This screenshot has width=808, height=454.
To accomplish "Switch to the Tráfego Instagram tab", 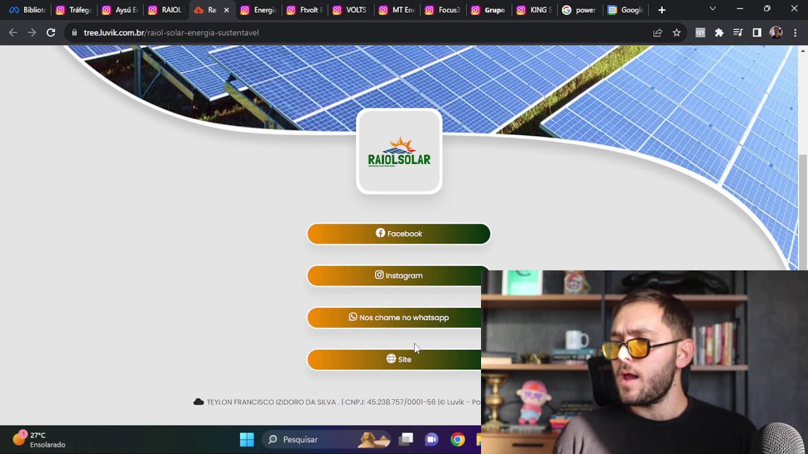I will coord(74,10).
